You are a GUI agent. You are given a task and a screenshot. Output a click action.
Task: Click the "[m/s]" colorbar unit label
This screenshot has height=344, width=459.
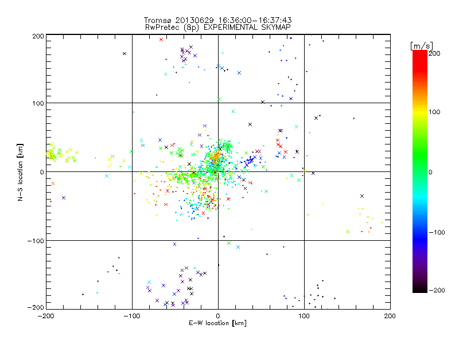tap(422, 46)
